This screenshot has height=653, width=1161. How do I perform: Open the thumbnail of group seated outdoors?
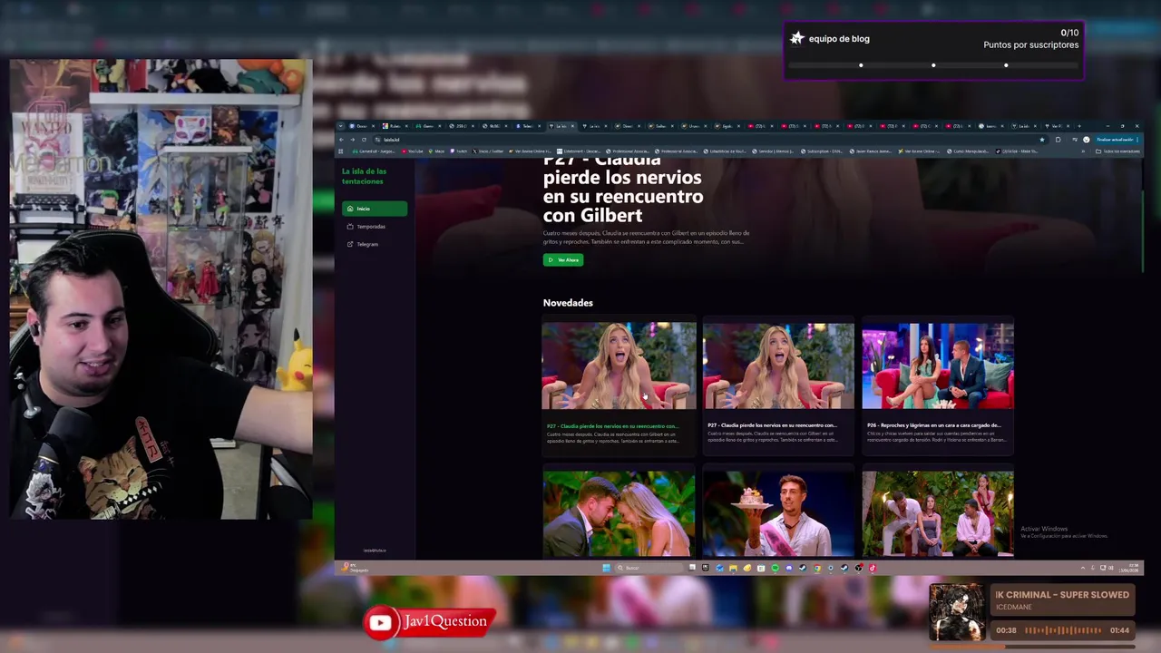pyautogui.click(x=938, y=512)
